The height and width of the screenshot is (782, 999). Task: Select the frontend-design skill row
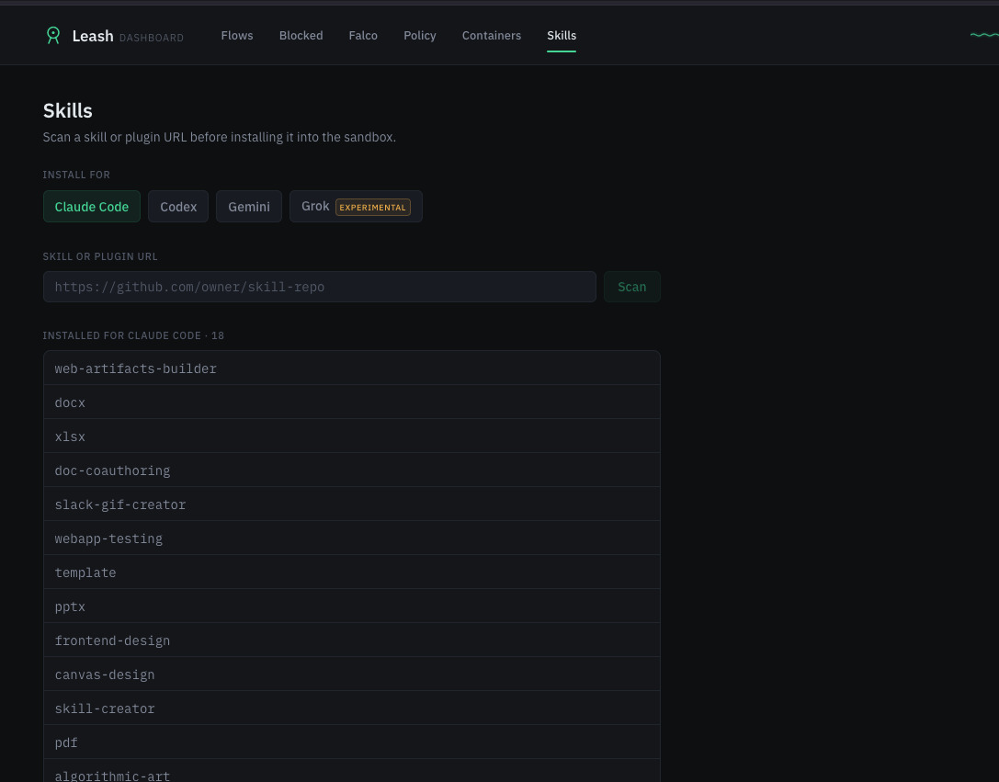(x=352, y=640)
